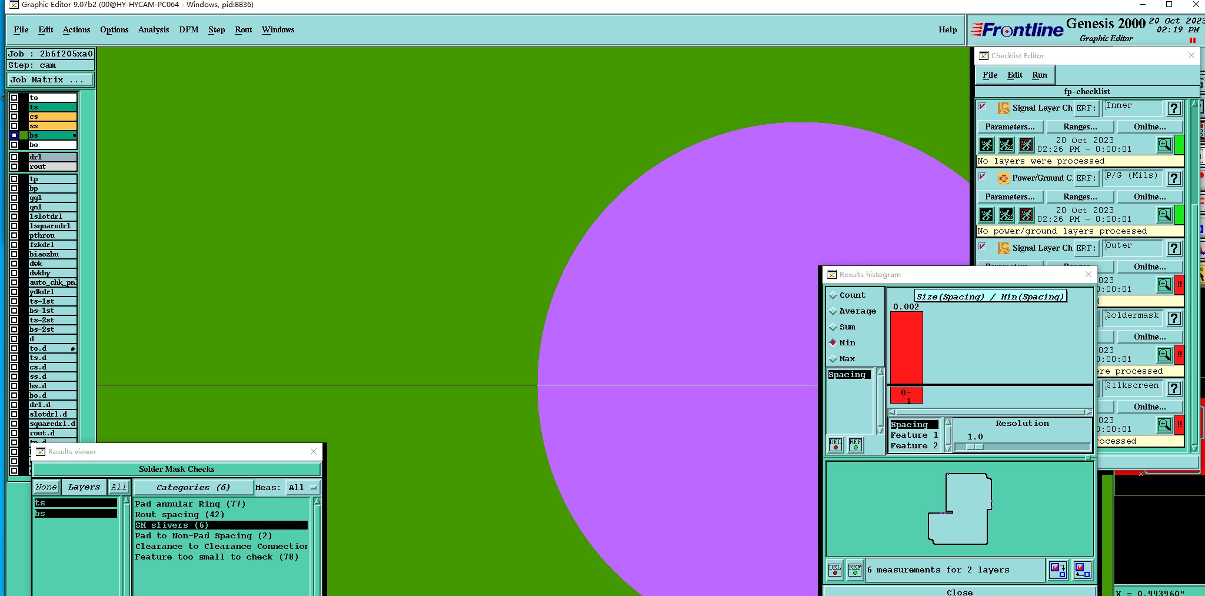Click Layers button in Results viewer
Image resolution: width=1205 pixels, height=596 pixels.
point(84,487)
